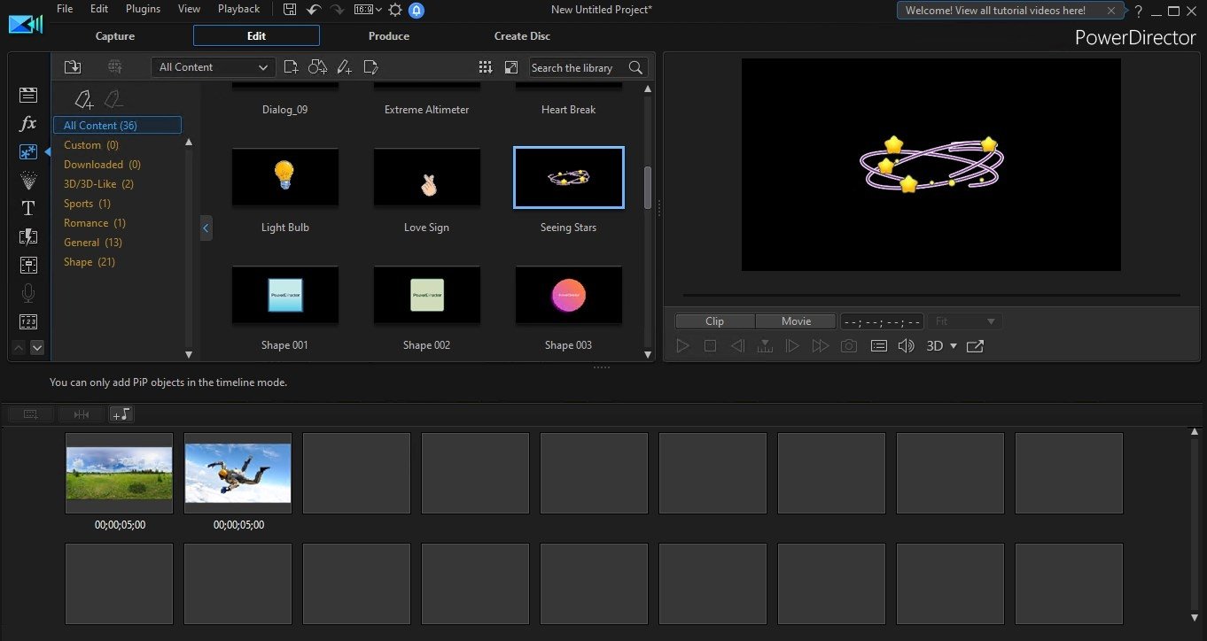1207x641 pixels.
Task: Select the Light Bulb thumbnail
Action: pyautogui.click(x=285, y=178)
